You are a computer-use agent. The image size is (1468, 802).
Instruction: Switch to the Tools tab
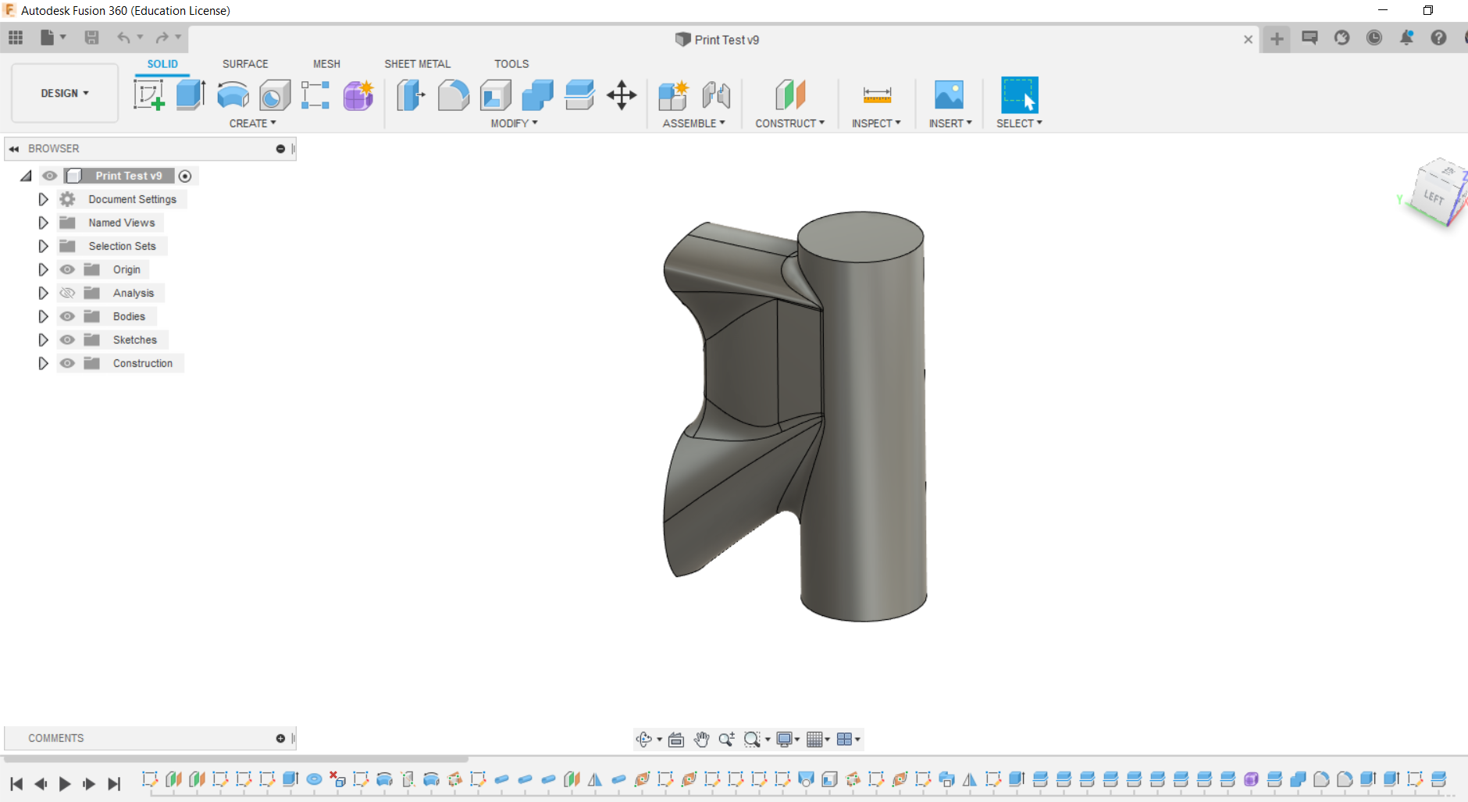511,64
